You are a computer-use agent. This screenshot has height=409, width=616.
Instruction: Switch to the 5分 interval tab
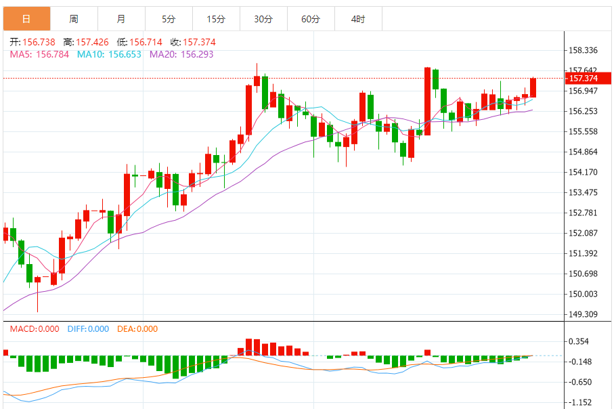point(169,19)
